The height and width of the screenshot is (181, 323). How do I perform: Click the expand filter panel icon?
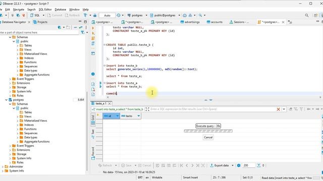click(147, 109)
